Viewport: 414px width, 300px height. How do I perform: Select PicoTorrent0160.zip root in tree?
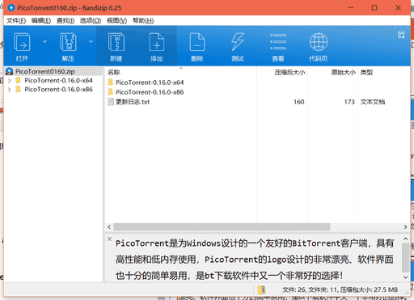point(45,71)
